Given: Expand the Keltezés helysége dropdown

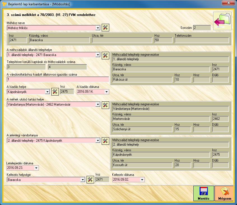Looking at the screenshot, I should [83, 180].
